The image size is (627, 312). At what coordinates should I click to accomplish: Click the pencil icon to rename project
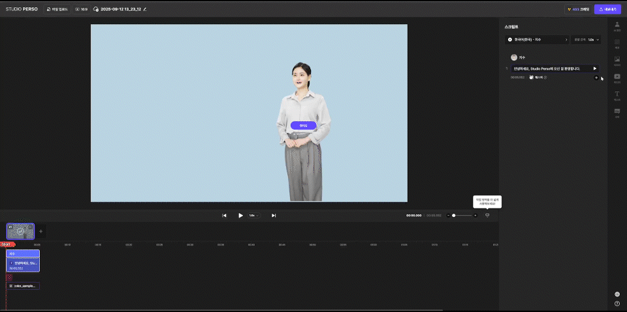pos(145,10)
